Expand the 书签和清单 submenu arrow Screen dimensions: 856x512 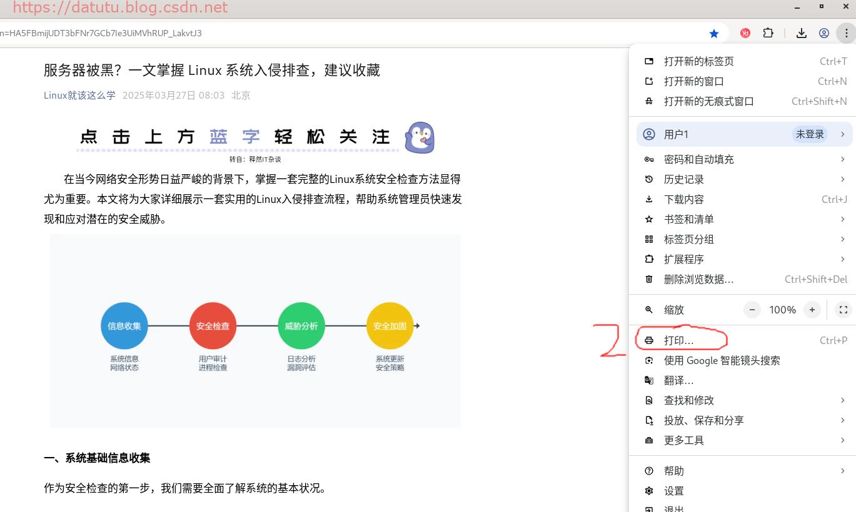[842, 219]
